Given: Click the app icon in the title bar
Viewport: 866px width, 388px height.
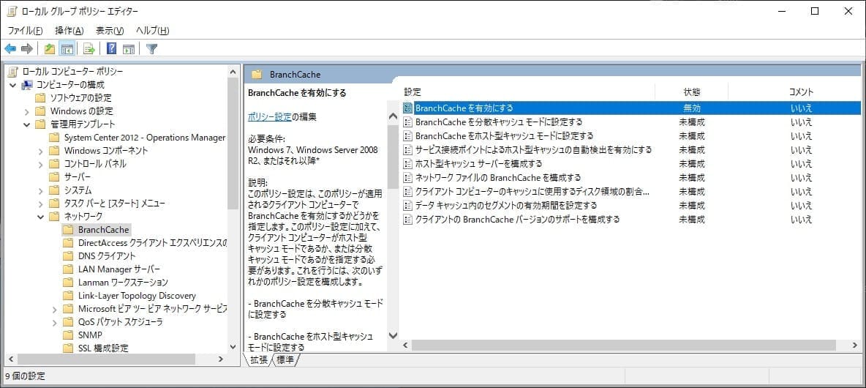Looking at the screenshot, I should [12, 12].
